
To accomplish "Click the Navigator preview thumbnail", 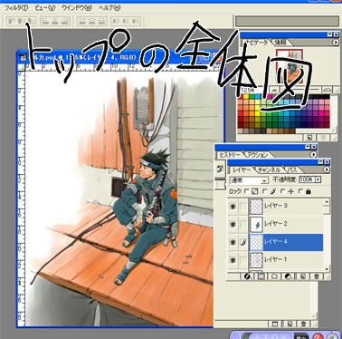I will (x=290, y=66).
